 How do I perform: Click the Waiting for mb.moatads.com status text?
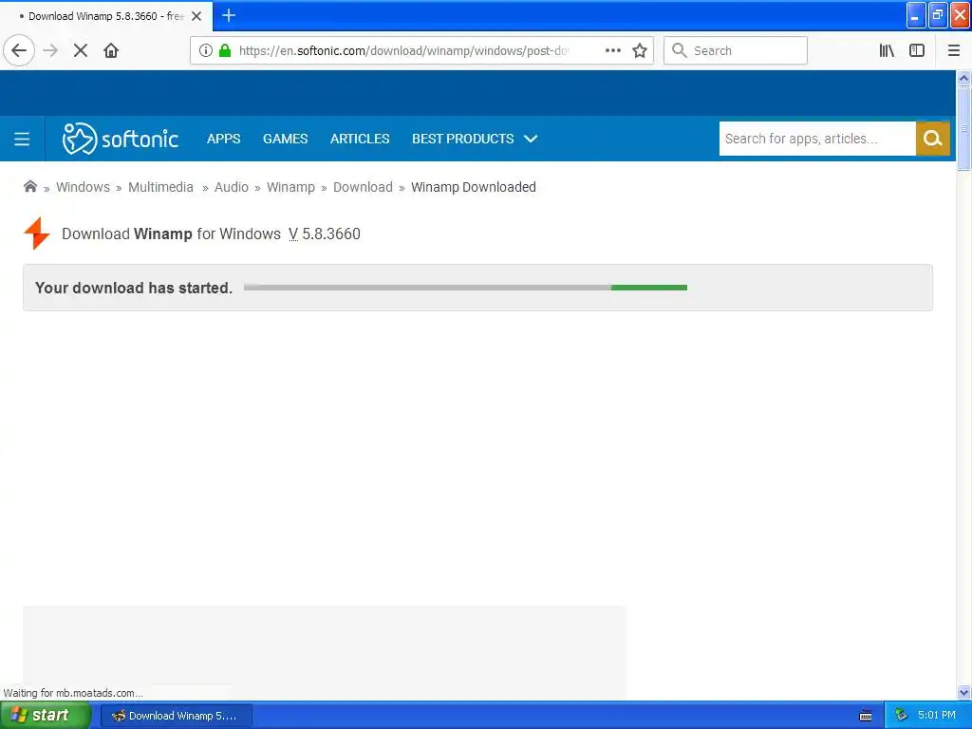[x=73, y=692]
